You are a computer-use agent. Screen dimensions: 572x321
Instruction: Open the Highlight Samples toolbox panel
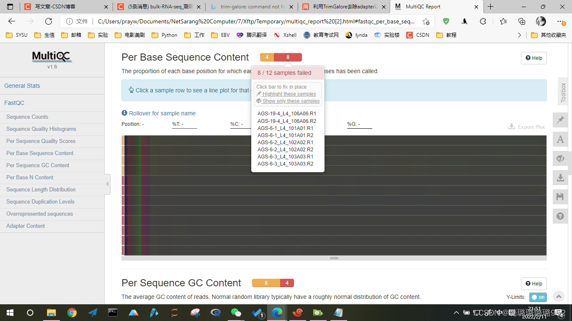pos(560,120)
